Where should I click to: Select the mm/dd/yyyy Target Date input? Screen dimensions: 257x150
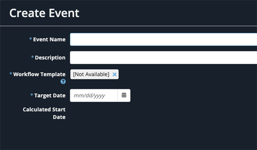click(94, 95)
